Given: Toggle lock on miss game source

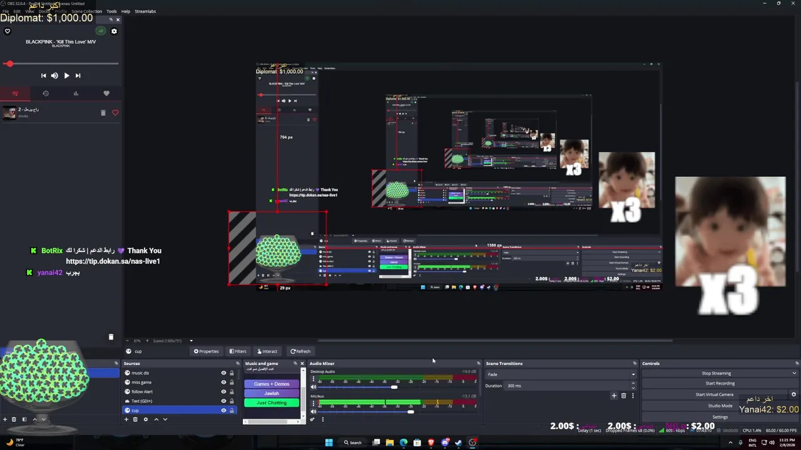Looking at the screenshot, I should (232, 382).
